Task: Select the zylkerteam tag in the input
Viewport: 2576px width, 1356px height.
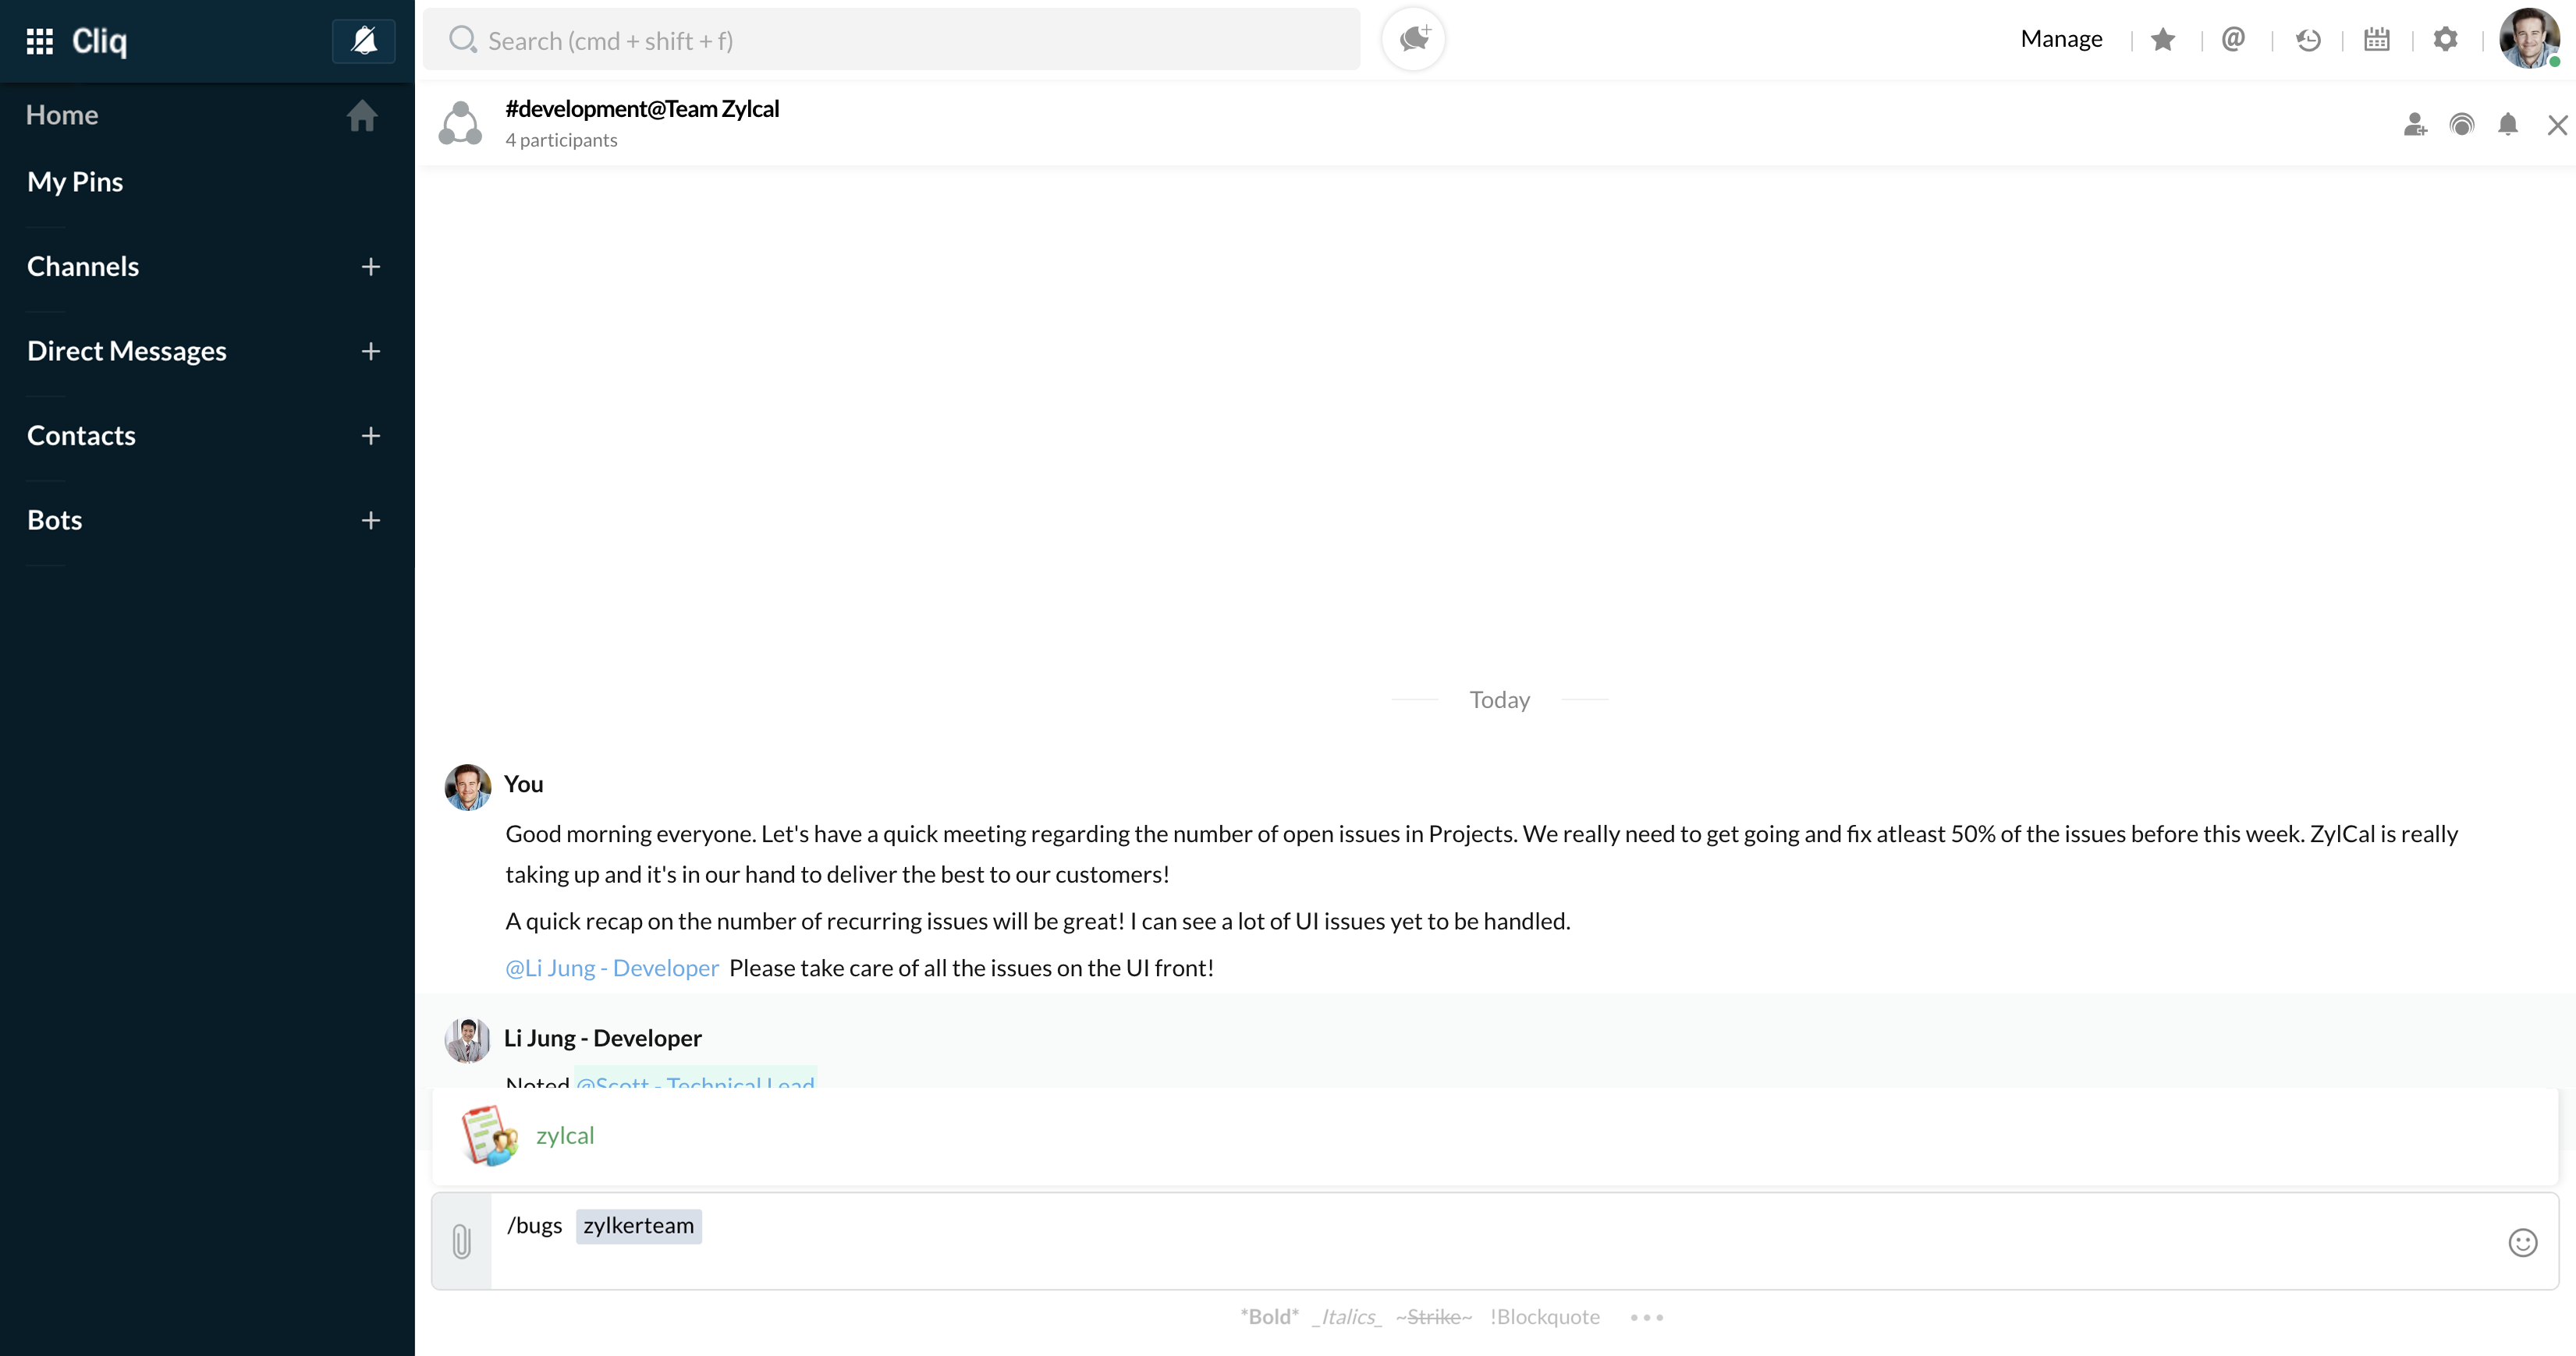Action: 639,1226
